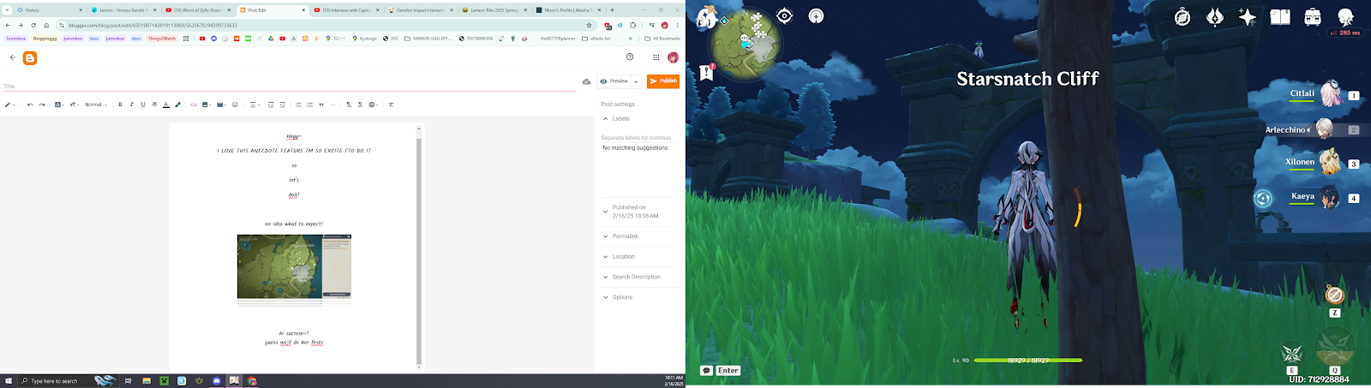Click the post Title field
The image size is (1371, 388).
[x=290, y=86]
